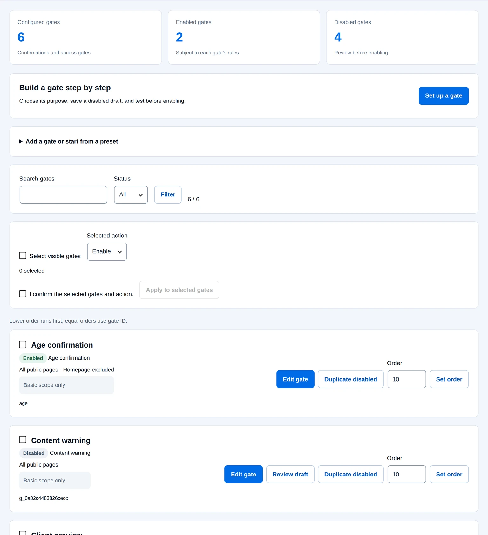This screenshot has height=535, width=488.
Task: Click the Enabled badge on Age confirmation
Action: tap(33, 358)
